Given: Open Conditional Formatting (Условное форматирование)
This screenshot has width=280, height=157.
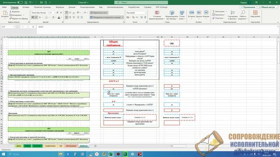Looking at the screenshot, I should coord(157,15).
